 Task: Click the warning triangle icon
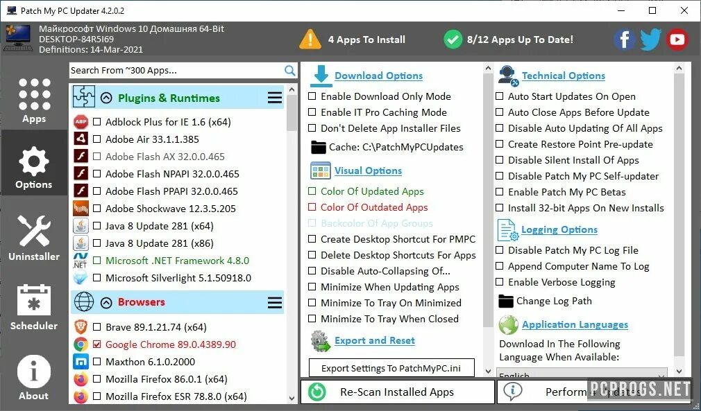[310, 40]
